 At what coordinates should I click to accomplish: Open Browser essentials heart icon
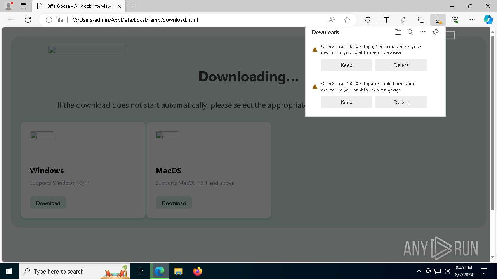[x=455, y=20]
